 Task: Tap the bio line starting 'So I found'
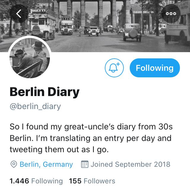coord(91,127)
